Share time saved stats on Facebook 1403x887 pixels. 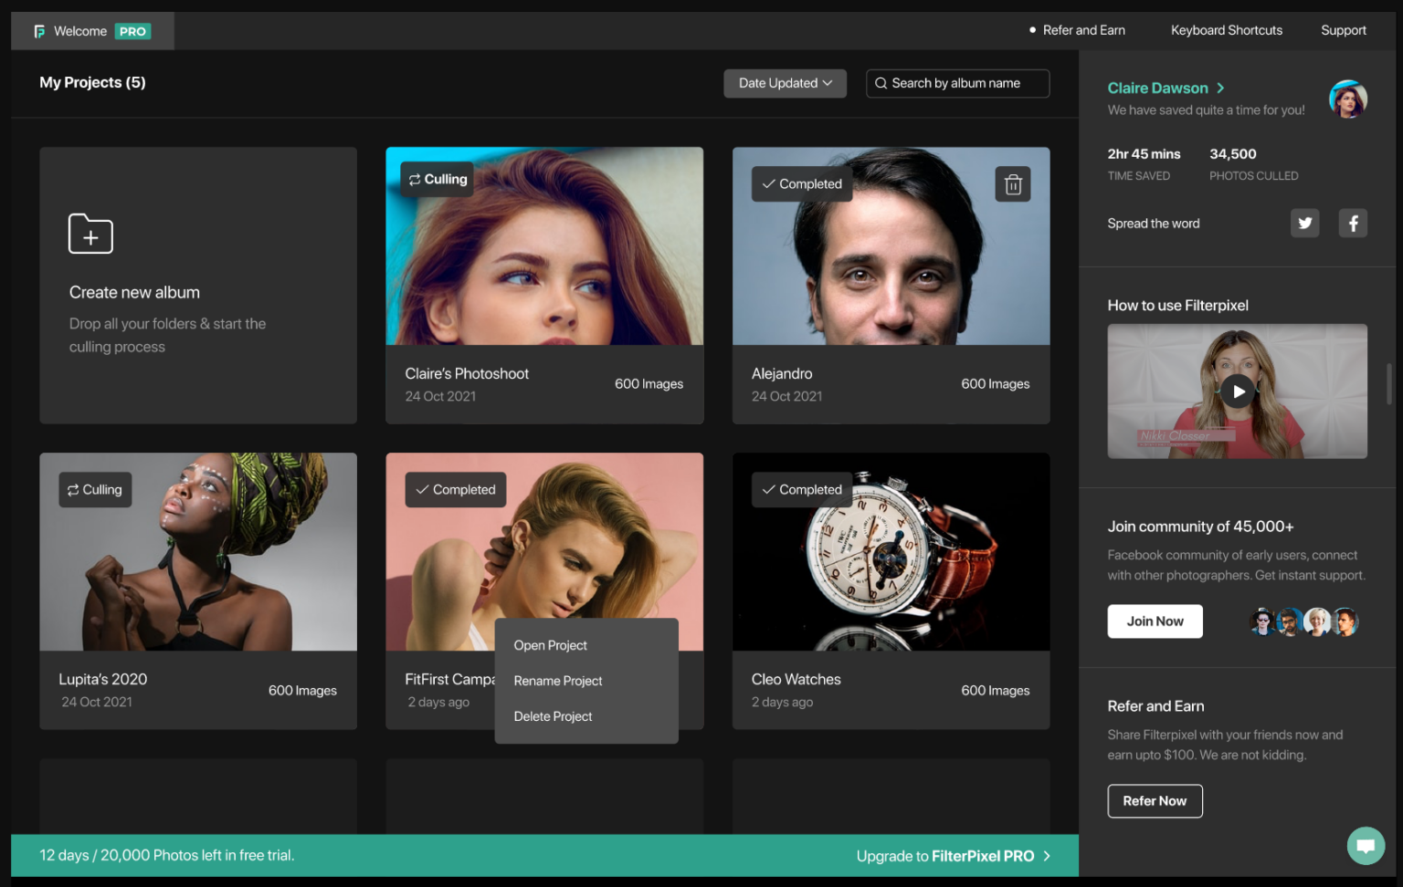pyautogui.click(x=1353, y=223)
